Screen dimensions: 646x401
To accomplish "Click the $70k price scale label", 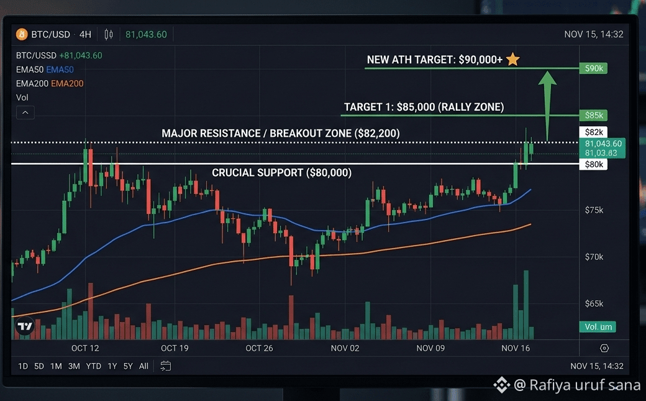I will [x=594, y=257].
